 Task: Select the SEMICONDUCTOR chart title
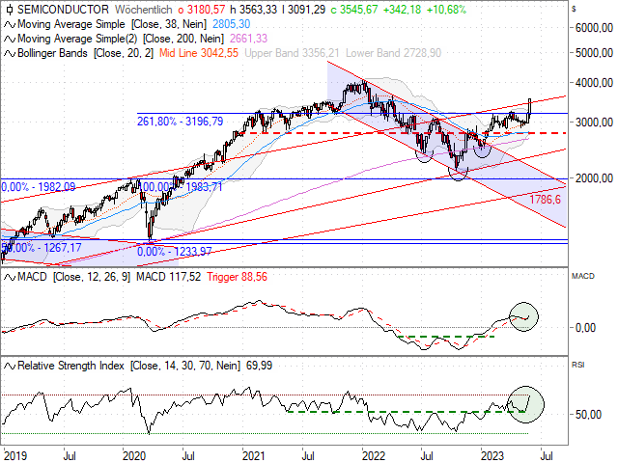point(63,10)
